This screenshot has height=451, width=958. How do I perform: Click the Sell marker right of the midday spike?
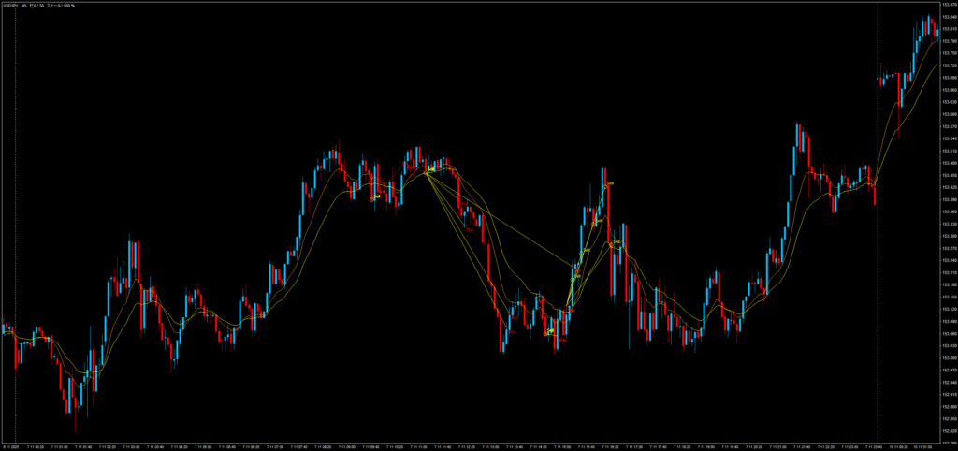coord(617,242)
